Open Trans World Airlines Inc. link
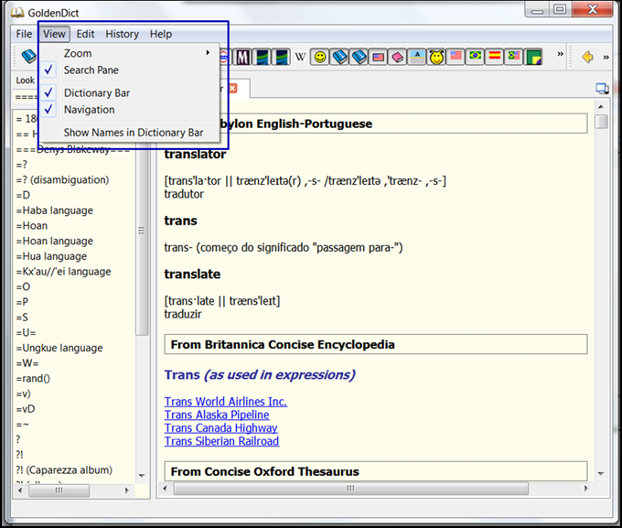Screen dimensions: 622x528 point(226,402)
